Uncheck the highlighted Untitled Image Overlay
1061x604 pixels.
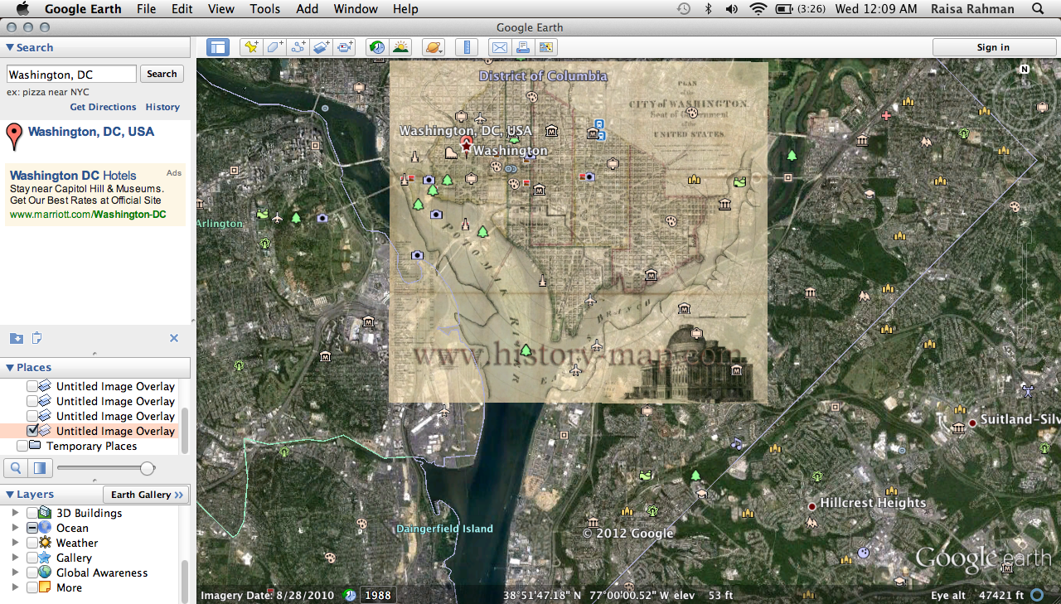tap(32, 431)
